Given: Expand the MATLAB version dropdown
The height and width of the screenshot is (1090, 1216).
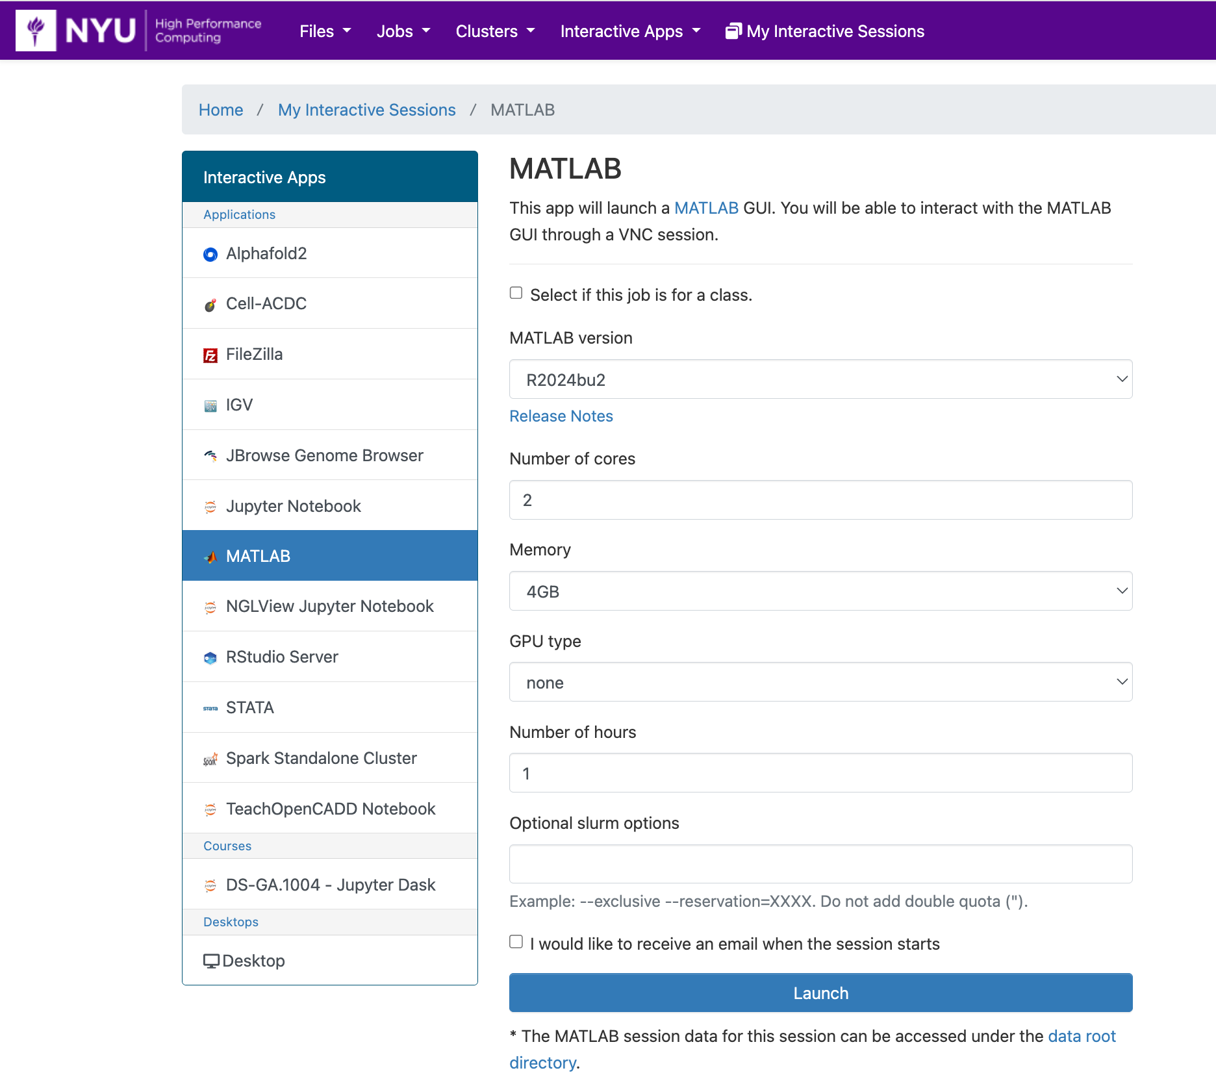Looking at the screenshot, I should point(821,379).
